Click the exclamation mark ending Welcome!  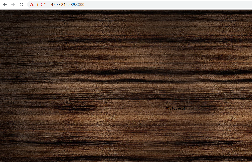[x=184, y=108]
